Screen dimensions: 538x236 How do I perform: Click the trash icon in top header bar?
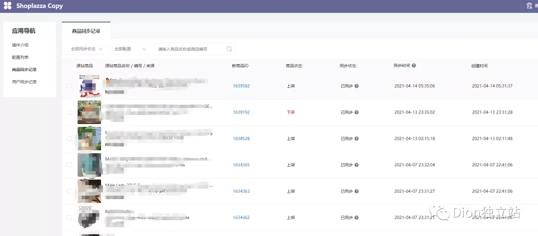point(529,5)
